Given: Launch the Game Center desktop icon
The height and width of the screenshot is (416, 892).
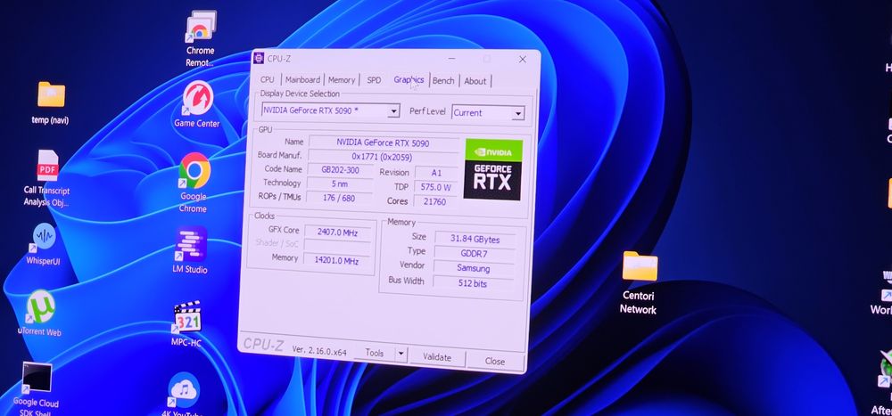Looking at the screenshot, I should (x=197, y=104).
